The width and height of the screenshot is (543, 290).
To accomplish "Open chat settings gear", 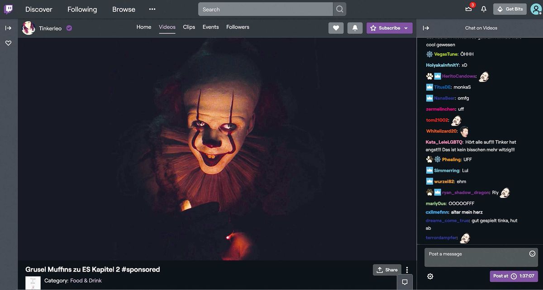I will tap(430, 276).
